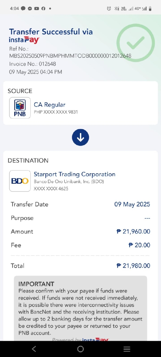Viewport: 161px width, 357px height.
Task: Tap the ₱ 21,960.00 amount value
Action: point(133,232)
